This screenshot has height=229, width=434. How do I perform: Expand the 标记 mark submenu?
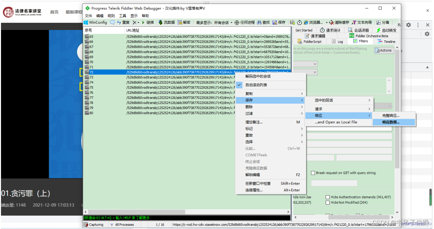(271, 129)
